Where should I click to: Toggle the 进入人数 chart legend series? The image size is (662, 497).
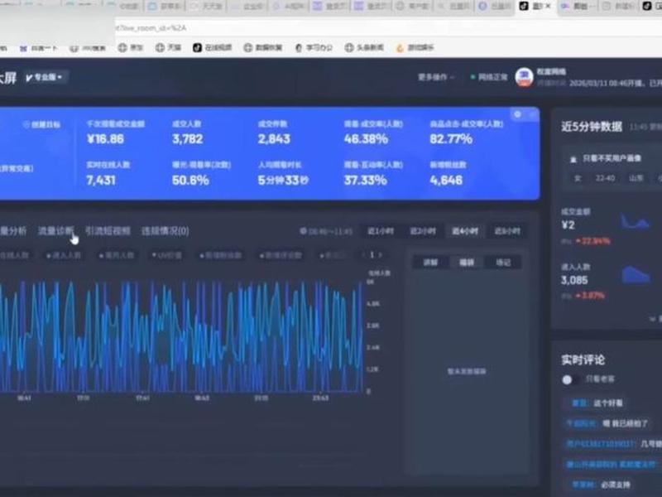(x=64, y=255)
